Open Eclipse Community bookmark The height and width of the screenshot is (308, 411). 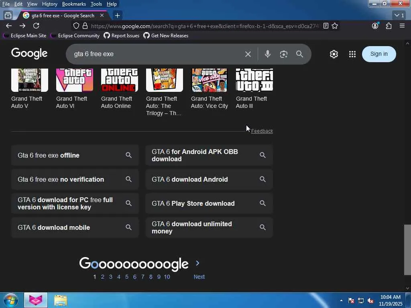[x=75, y=36]
